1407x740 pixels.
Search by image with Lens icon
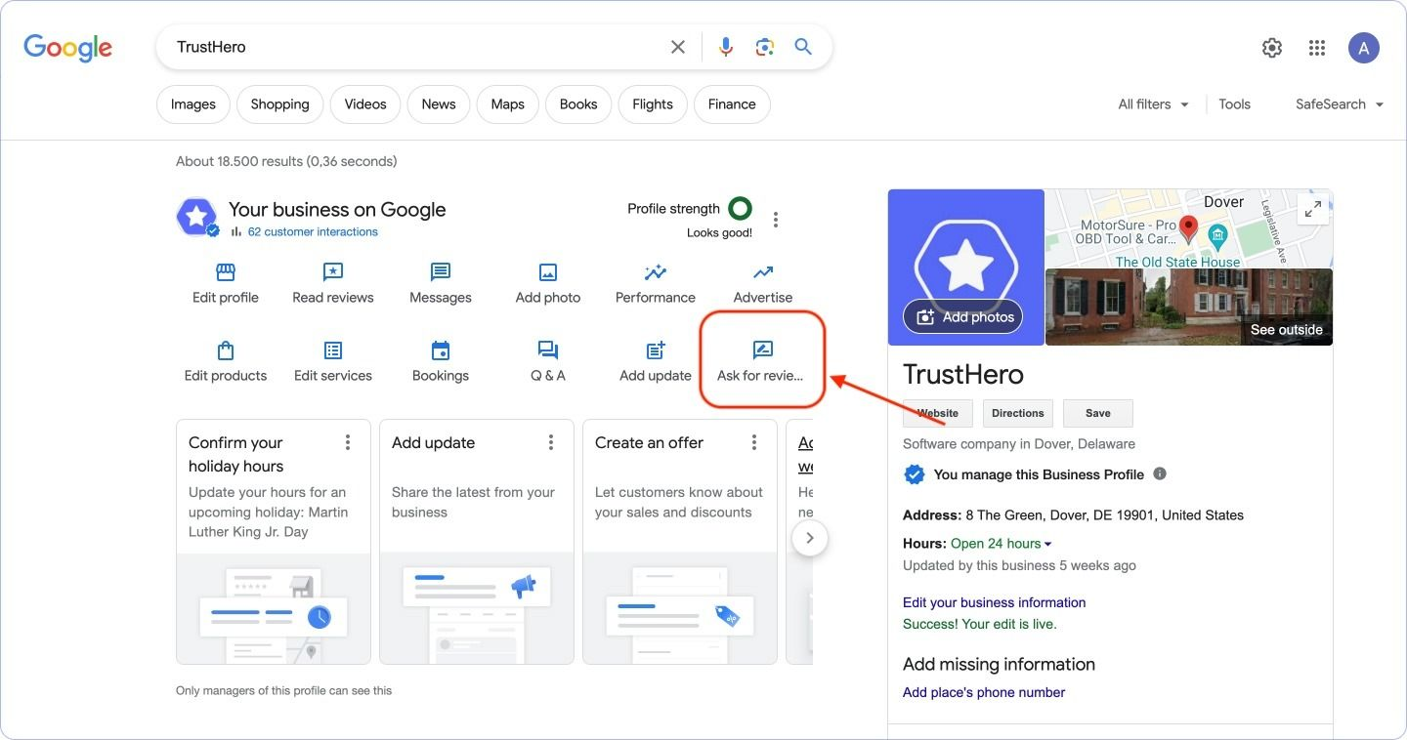pos(764,47)
